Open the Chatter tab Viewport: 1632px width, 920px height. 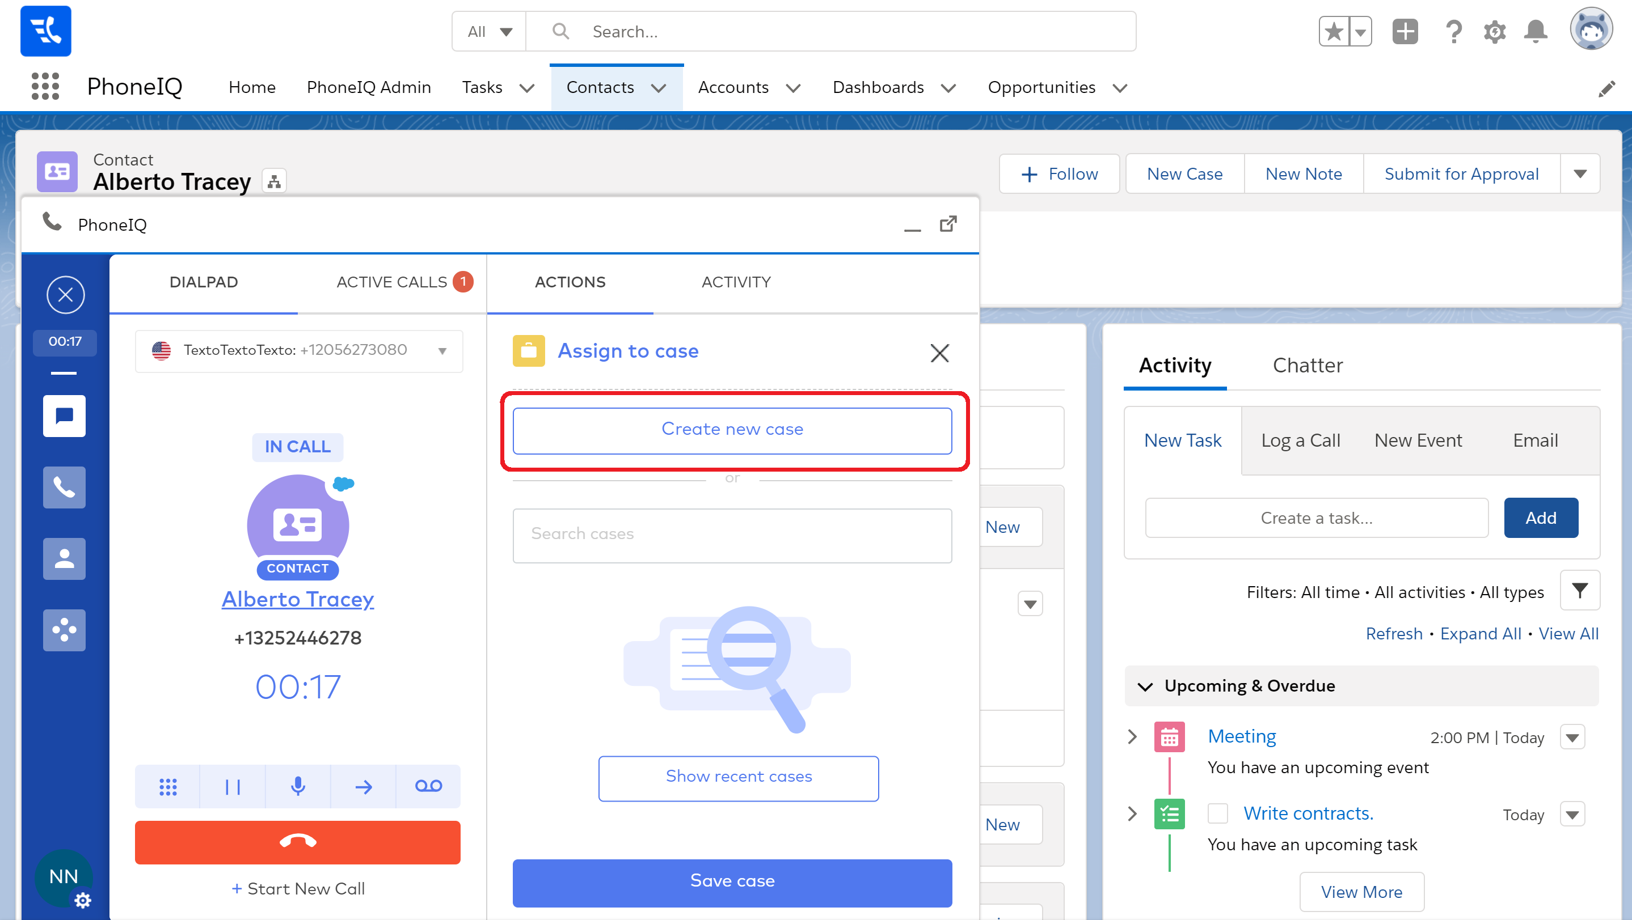[1307, 366]
